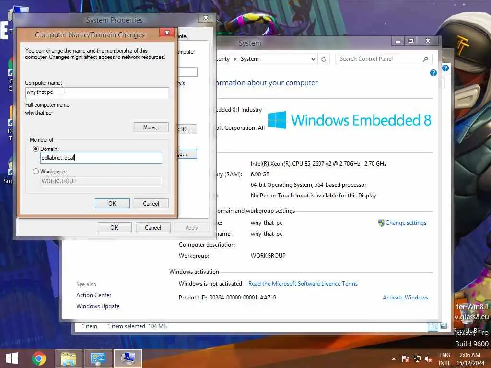Close the System Properties window
Viewport: 491px width, 368px height.
click(x=206, y=18)
